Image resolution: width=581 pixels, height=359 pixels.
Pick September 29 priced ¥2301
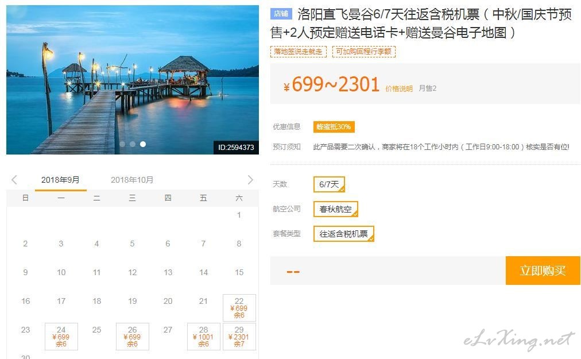(239, 337)
